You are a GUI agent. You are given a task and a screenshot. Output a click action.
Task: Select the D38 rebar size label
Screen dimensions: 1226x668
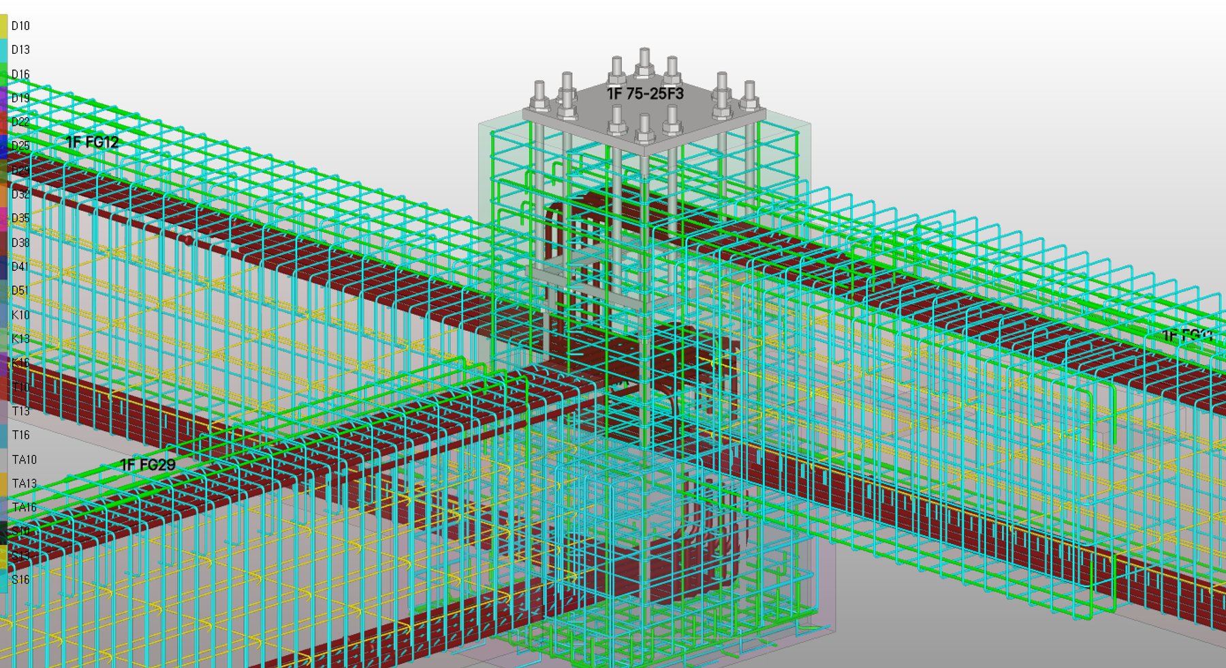pos(20,242)
